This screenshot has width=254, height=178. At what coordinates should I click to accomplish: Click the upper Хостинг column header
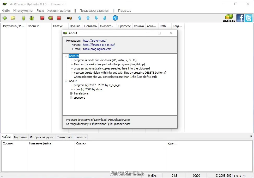click(x=39, y=26)
